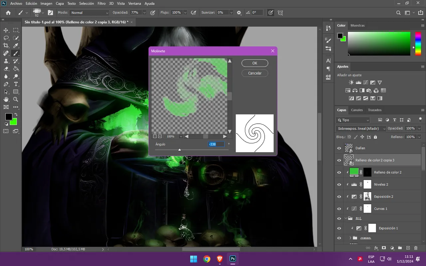
Task: Add a Color Balance adjustment (scales icon)
Action: click(355, 90)
